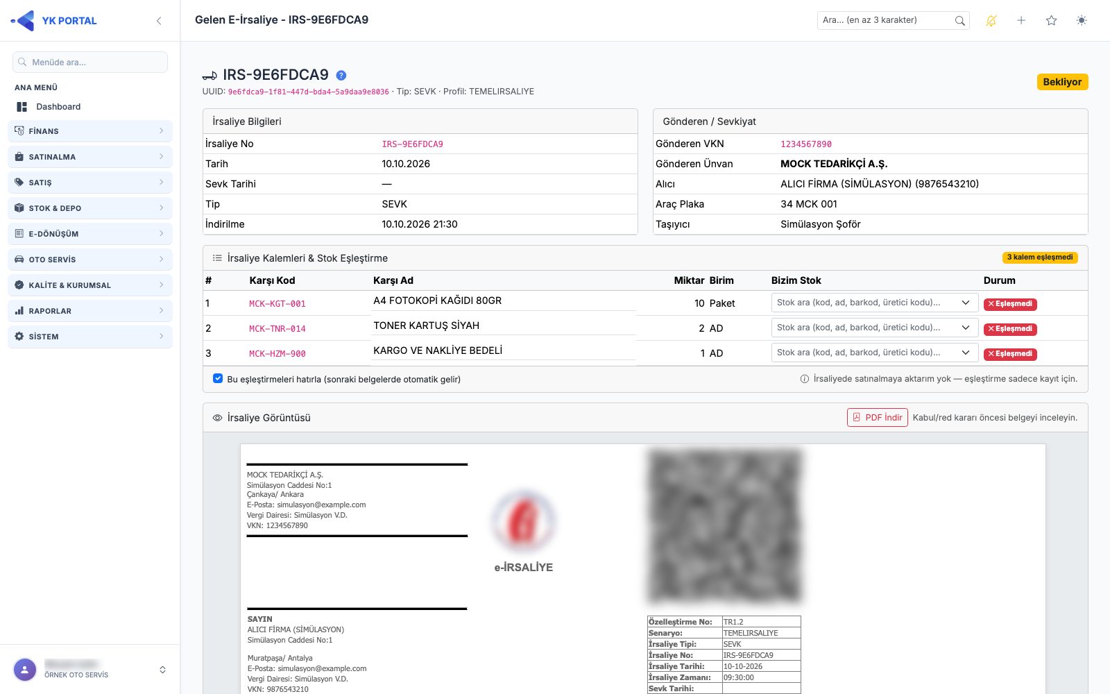
Task: Open the Finans menu label
Action: (44, 131)
